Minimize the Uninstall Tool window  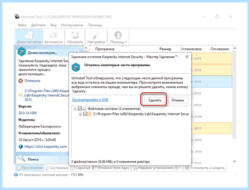point(204,17)
